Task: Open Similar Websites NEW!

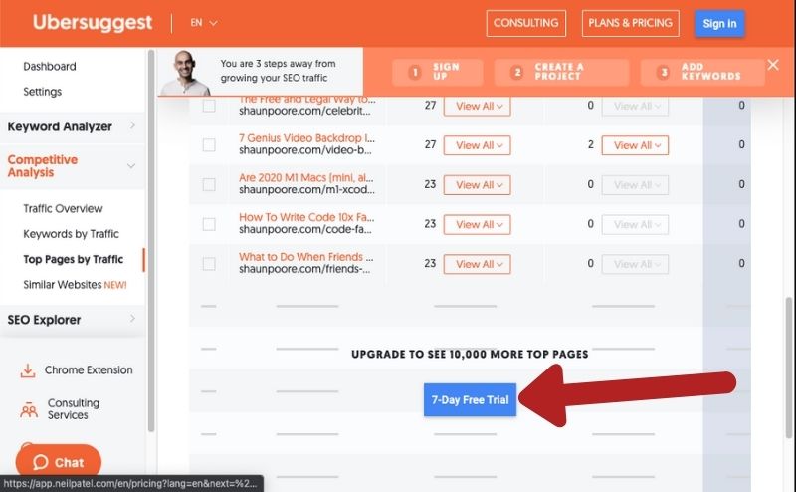Action: pos(75,285)
